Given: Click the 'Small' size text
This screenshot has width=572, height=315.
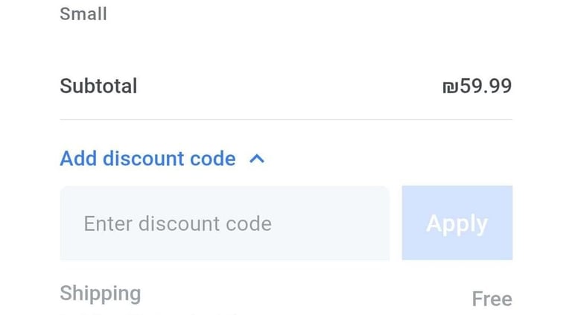Looking at the screenshot, I should (83, 13).
